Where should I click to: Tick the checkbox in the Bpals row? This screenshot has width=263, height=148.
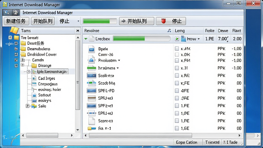pyautogui.click(x=177, y=49)
